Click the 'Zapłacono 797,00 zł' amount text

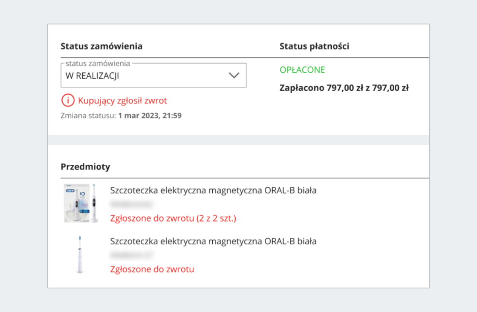(x=344, y=88)
